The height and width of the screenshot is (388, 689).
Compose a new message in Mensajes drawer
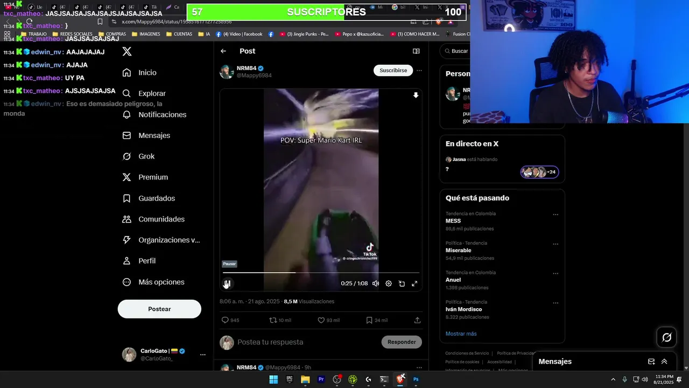point(651,362)
